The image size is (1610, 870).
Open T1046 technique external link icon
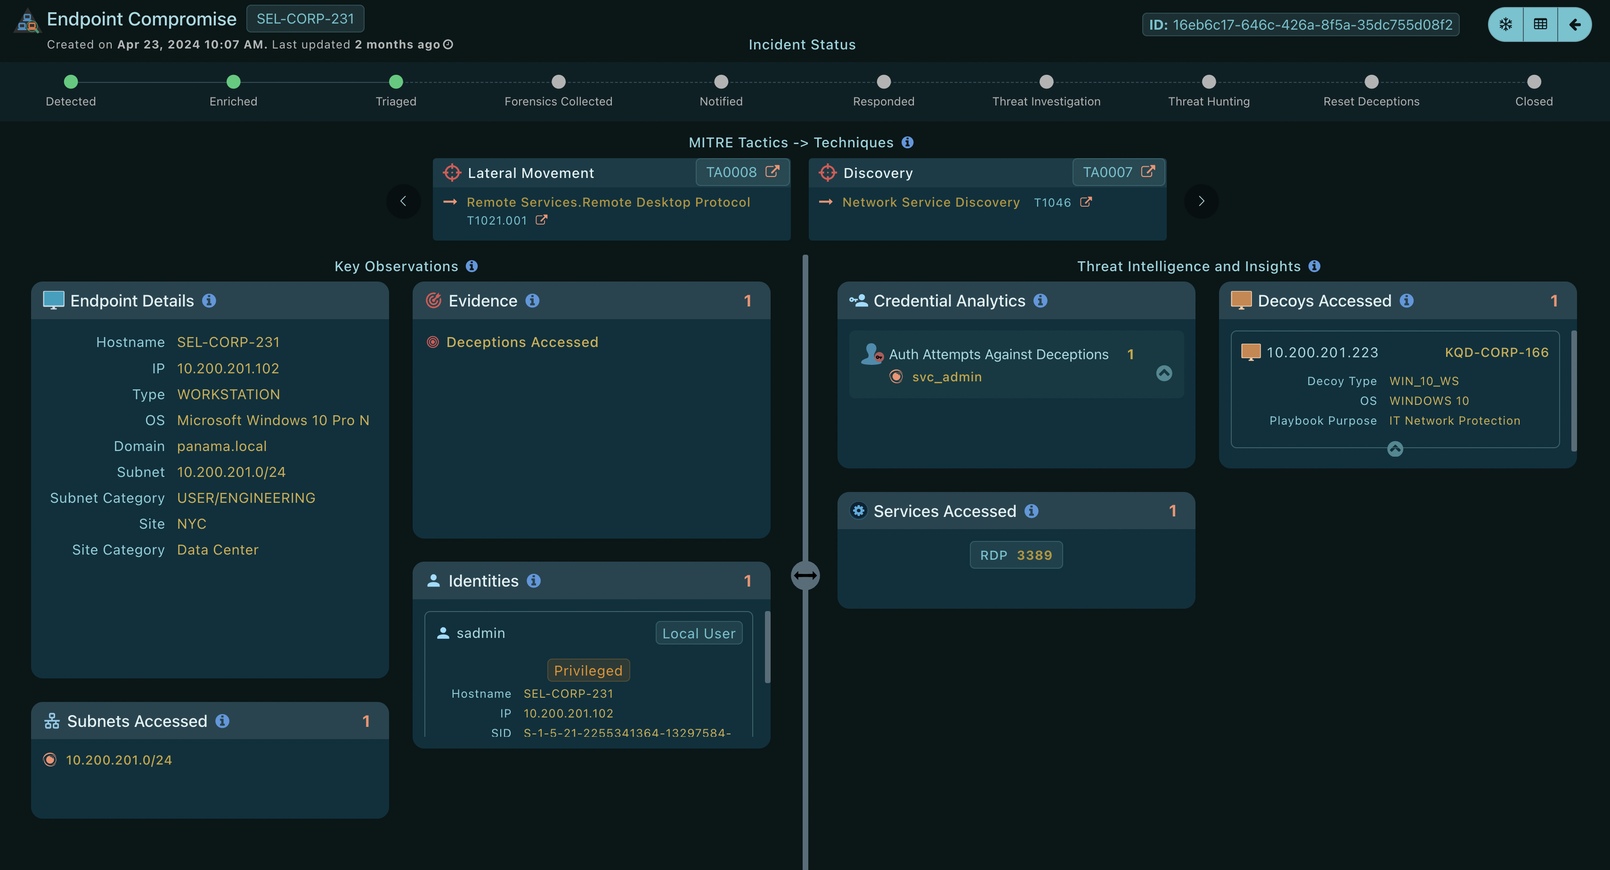pos(1086,202)
